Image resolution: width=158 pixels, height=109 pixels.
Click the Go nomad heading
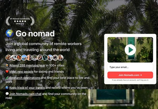(35, 33)
